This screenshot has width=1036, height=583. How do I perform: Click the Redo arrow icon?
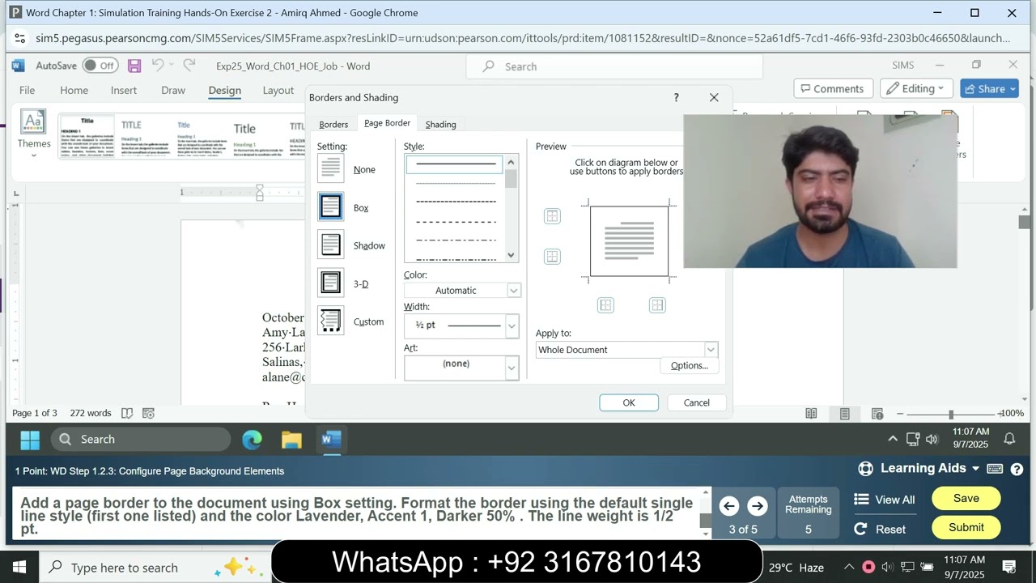(x=189, y=66)
